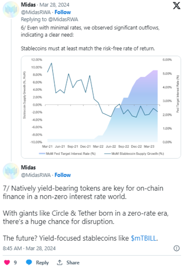
Task: Click Midas avatar in first tweet
Action: coord(11,10)
